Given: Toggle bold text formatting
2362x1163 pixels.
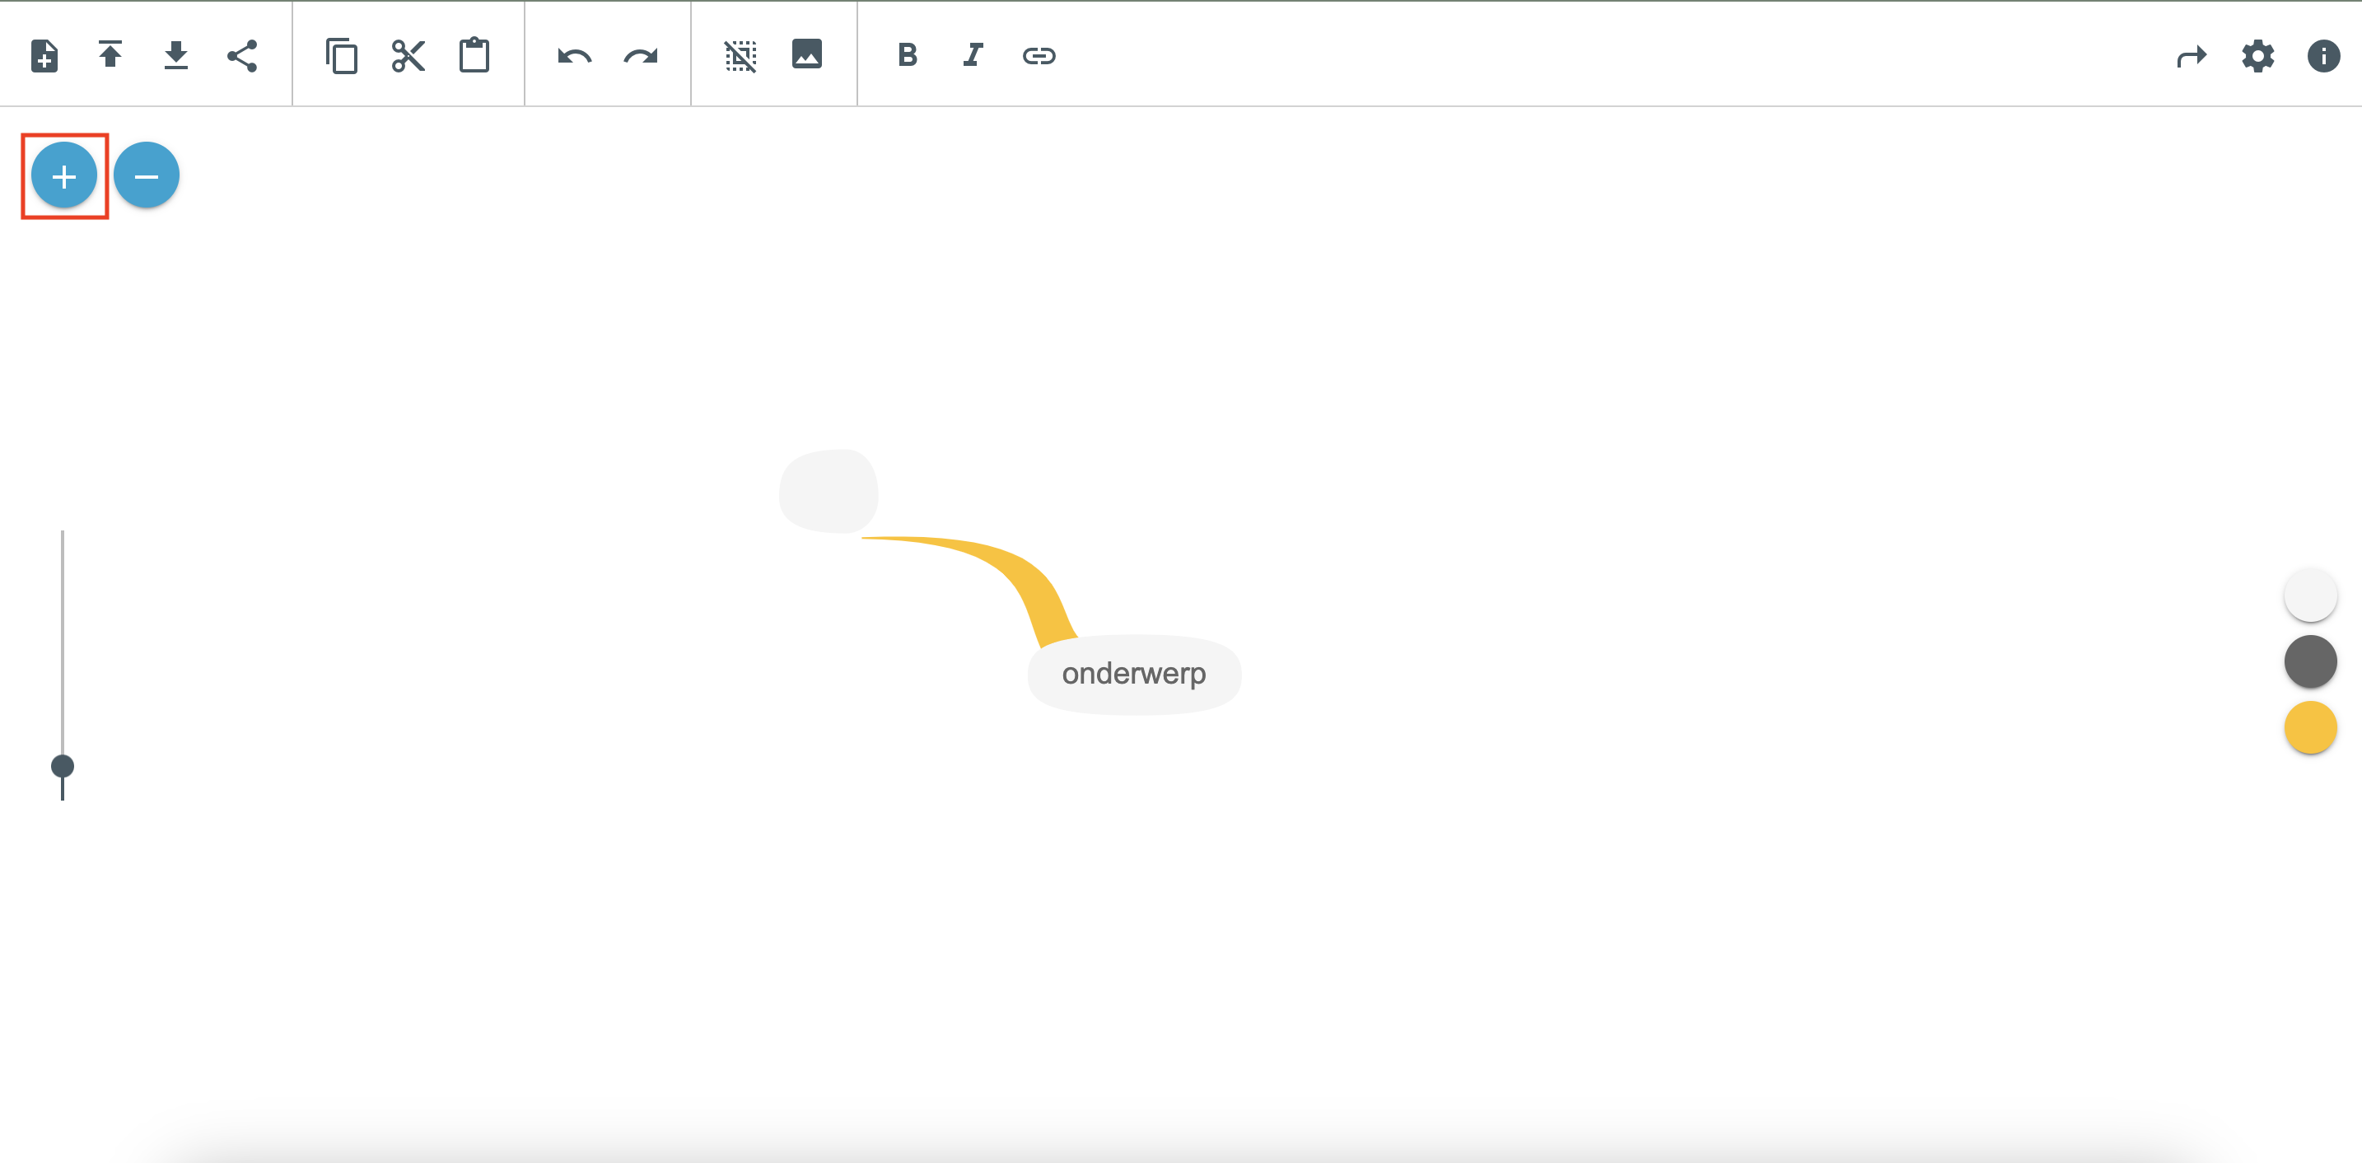Looking at the screenshot, I should click(x=907, y=56).
